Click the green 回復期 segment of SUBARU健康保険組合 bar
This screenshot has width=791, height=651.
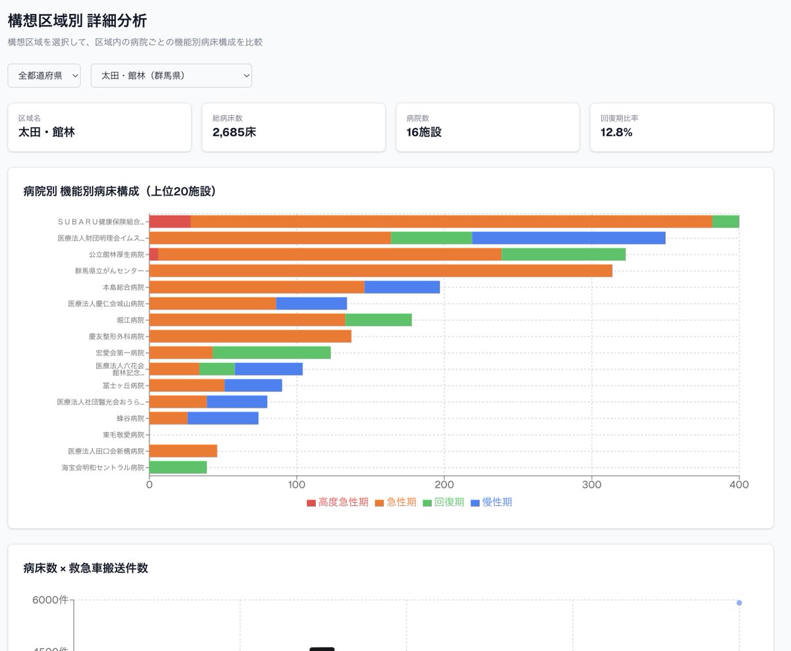[726, 221]
